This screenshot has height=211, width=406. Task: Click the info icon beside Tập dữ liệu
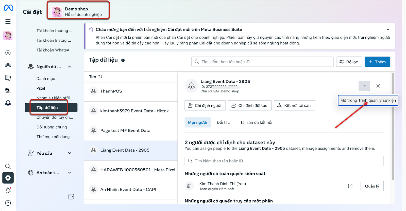pos(123,60)
